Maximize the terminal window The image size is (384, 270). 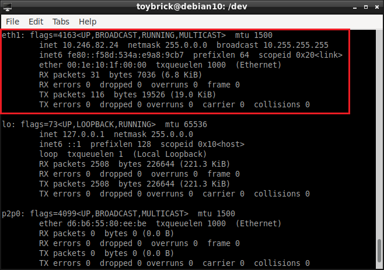(366, 7)
